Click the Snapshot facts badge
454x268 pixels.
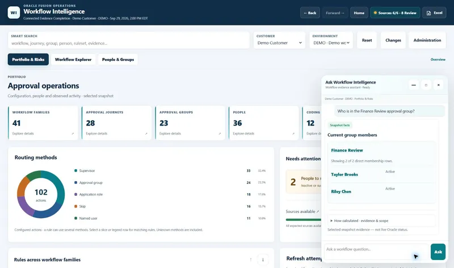click(339, 125)
